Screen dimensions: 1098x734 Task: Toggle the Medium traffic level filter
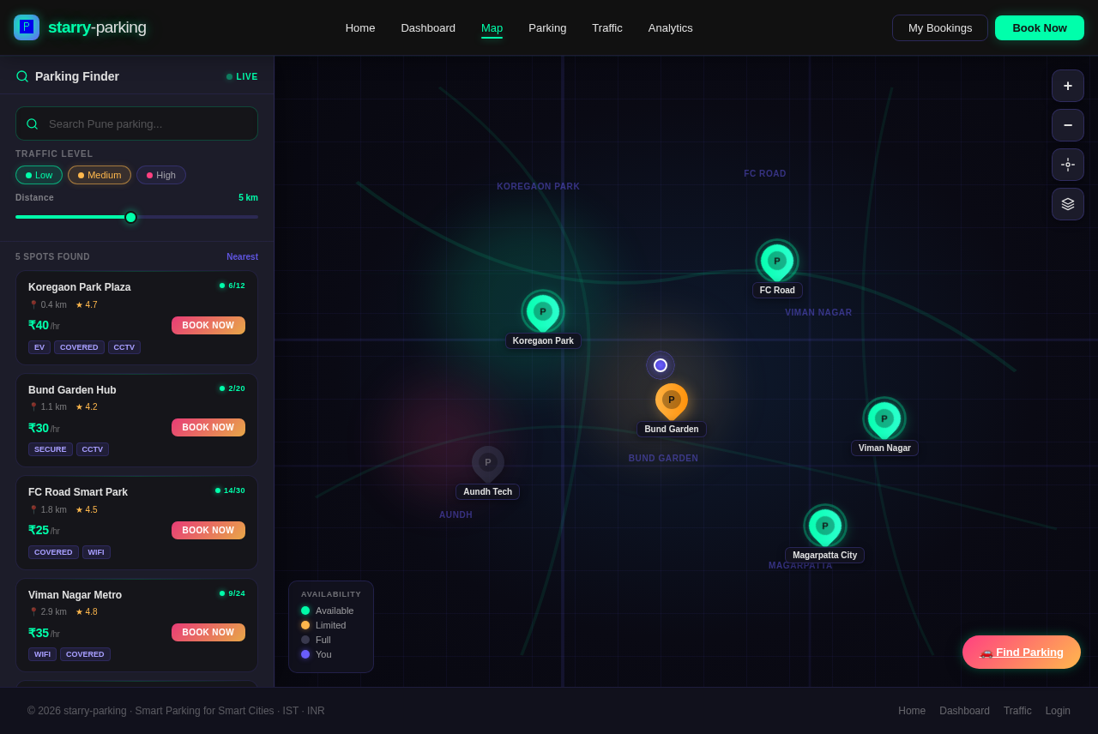100,175
